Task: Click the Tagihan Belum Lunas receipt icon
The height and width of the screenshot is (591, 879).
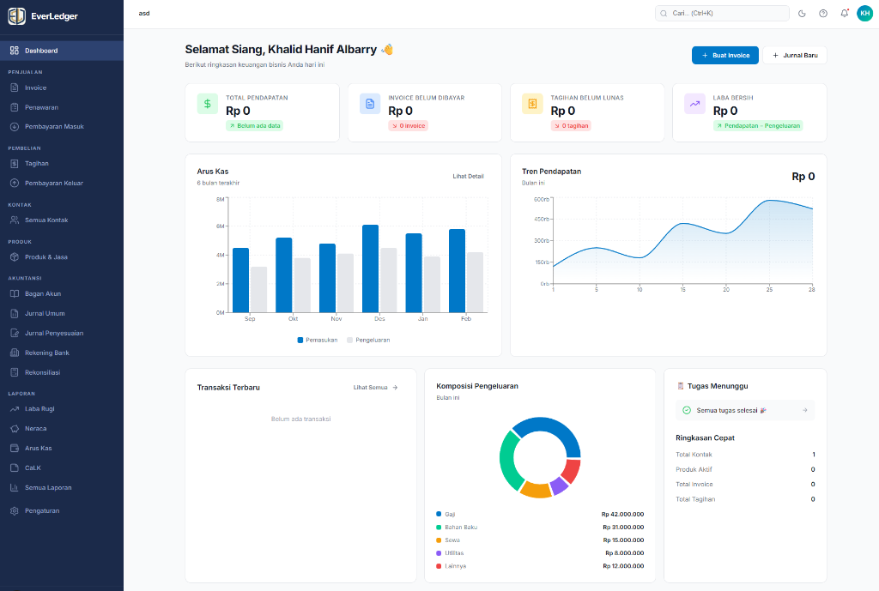Action: tap(532, 104)
